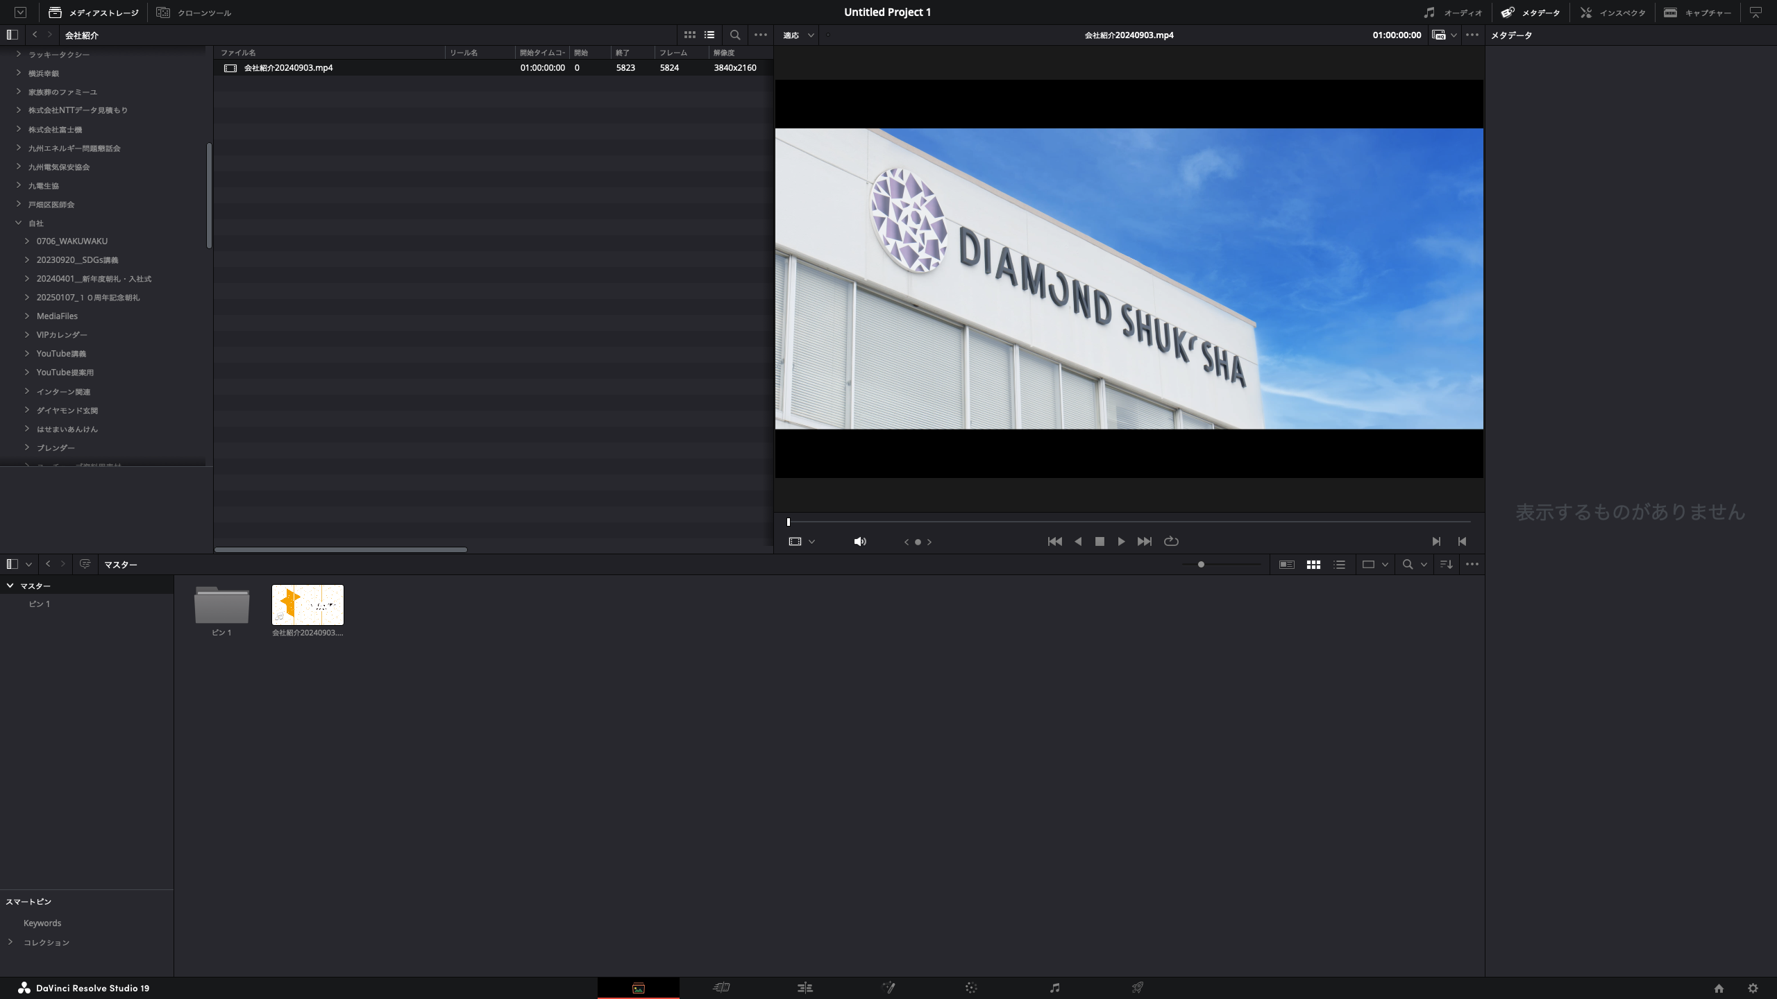Viewport: 1777px width, 999px height.
Task: Switch to the Fairlight page
Action: [x=1054, y=988]
